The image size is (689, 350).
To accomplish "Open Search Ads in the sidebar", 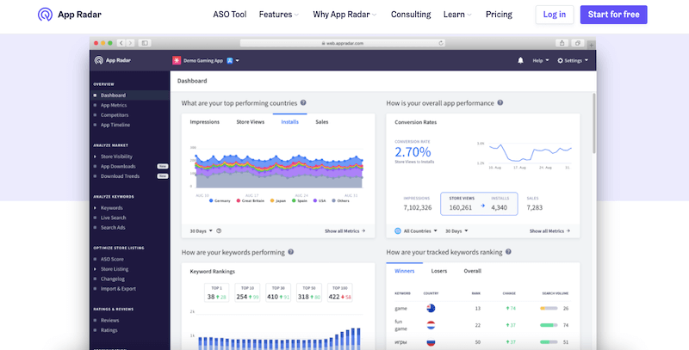I will (x=113, y=228).
